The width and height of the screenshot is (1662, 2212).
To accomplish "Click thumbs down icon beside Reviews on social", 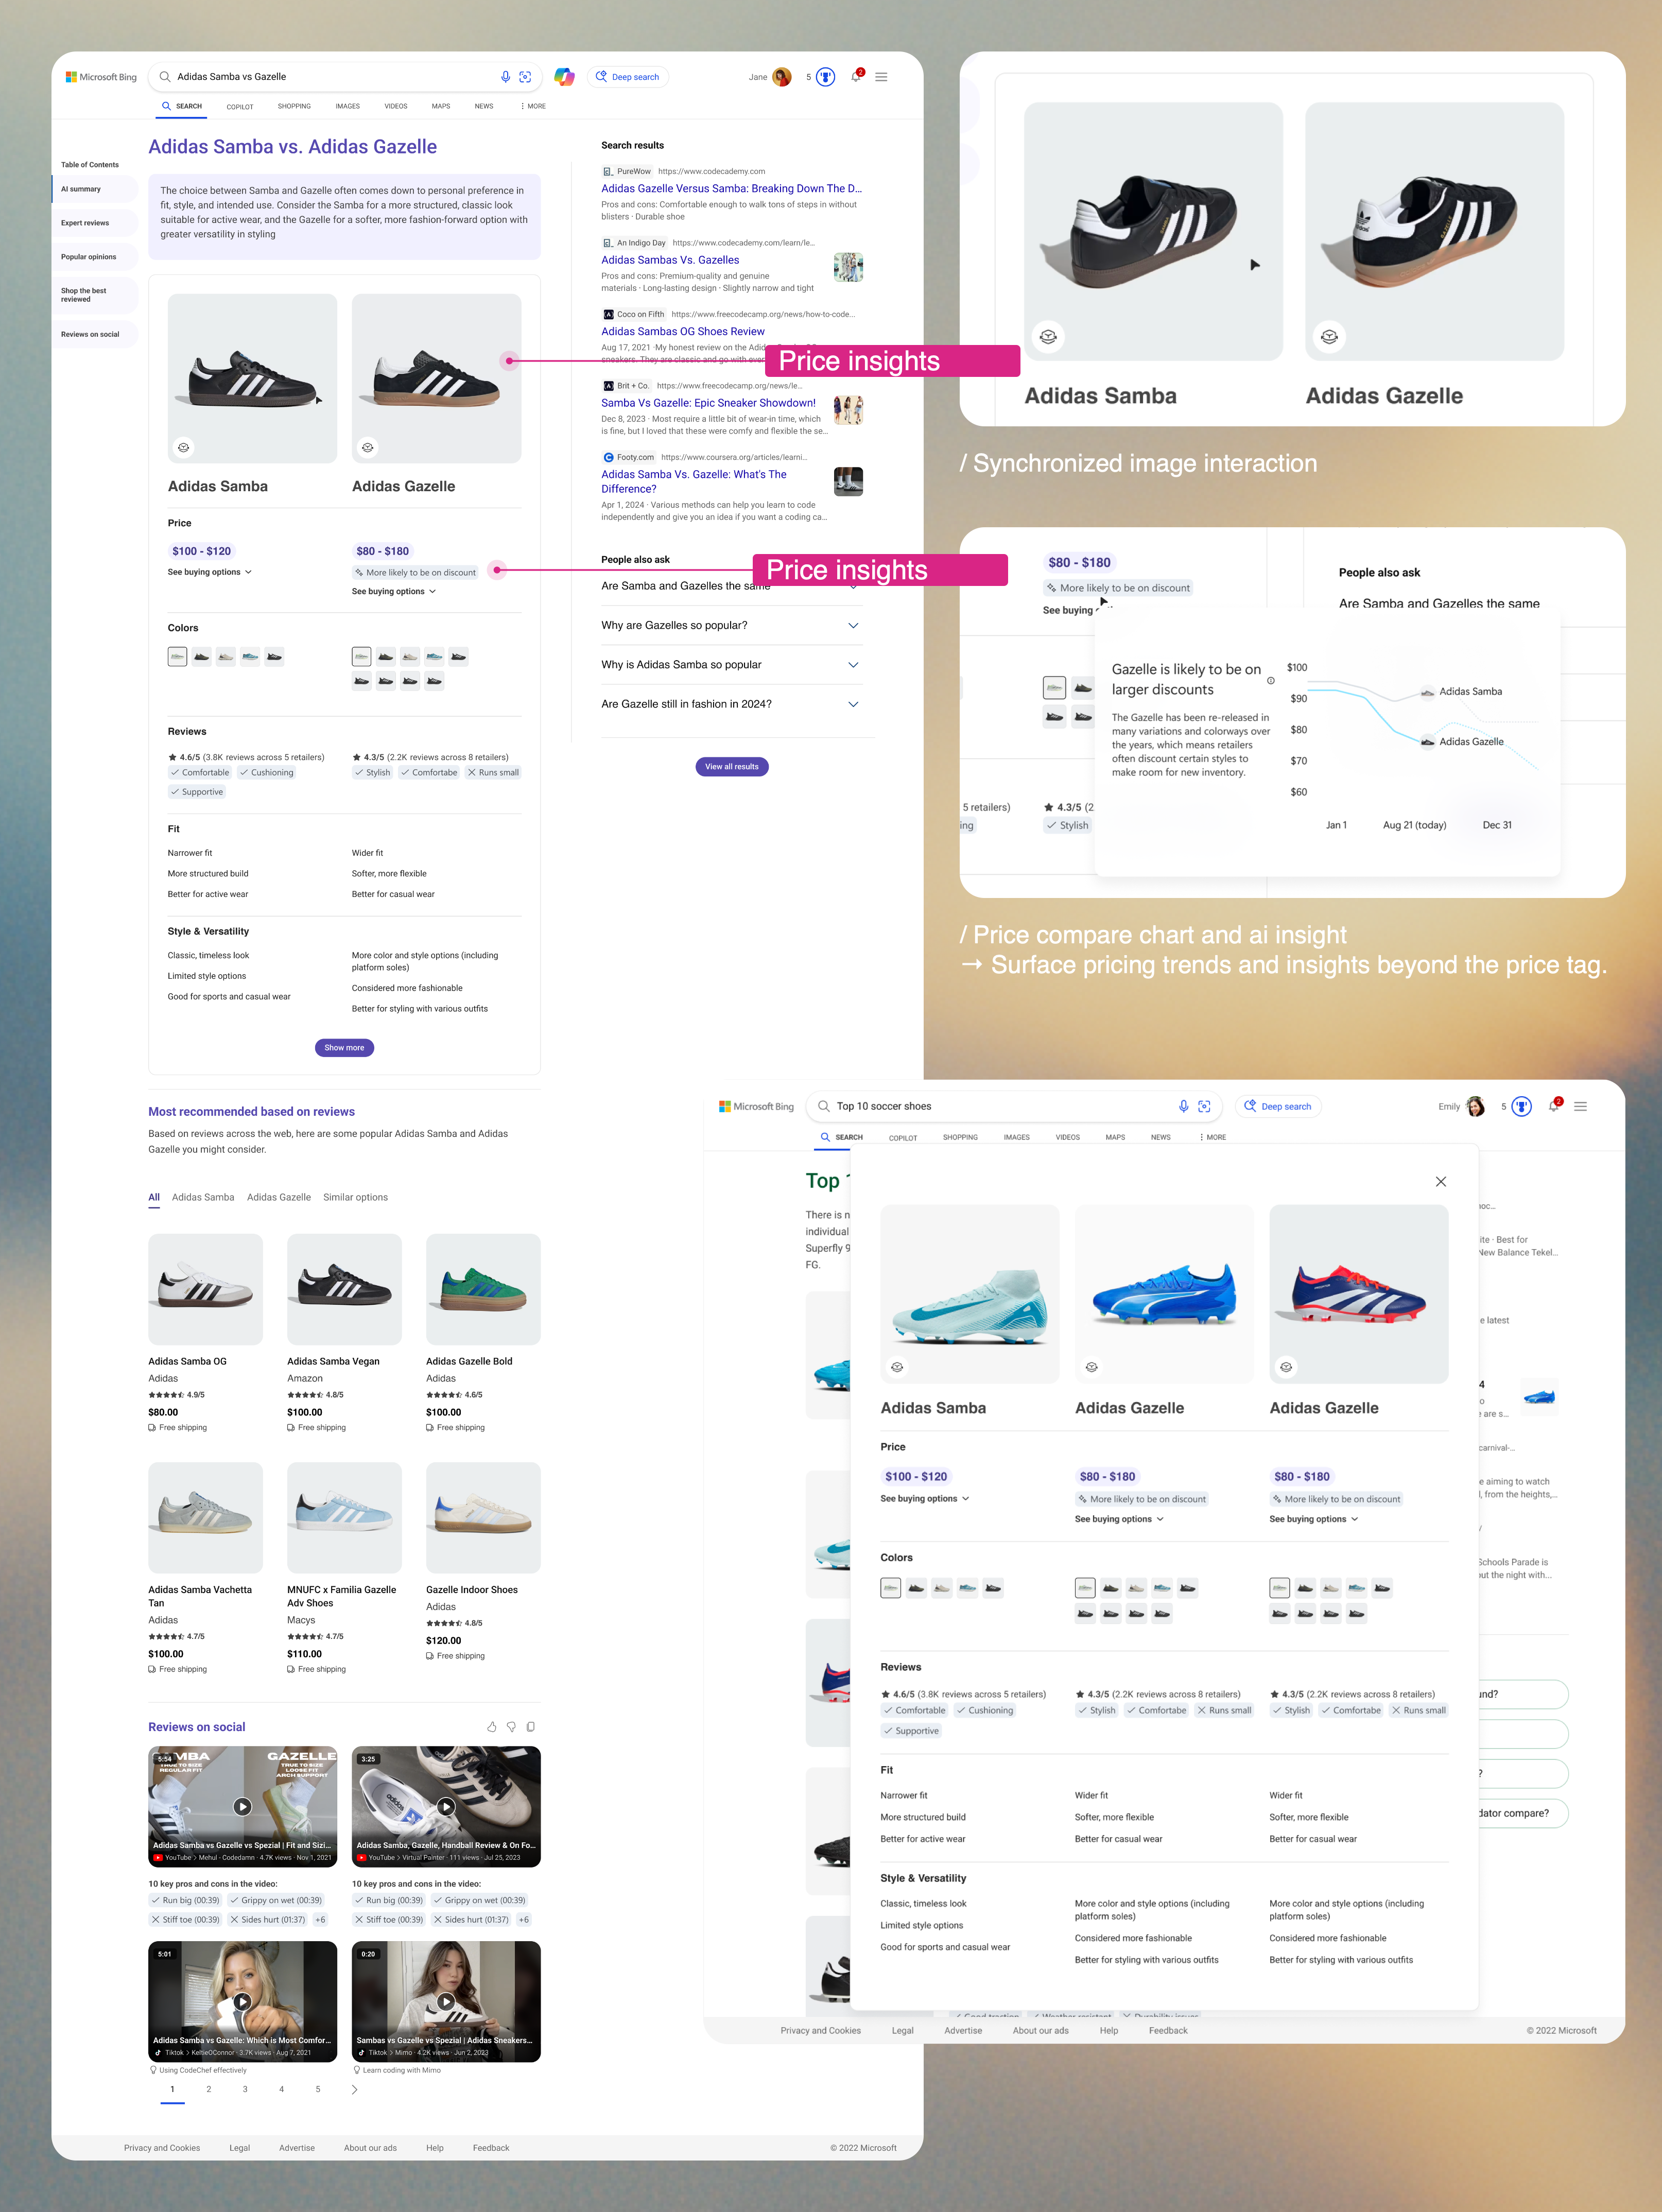I will [x=511, y=1727].
